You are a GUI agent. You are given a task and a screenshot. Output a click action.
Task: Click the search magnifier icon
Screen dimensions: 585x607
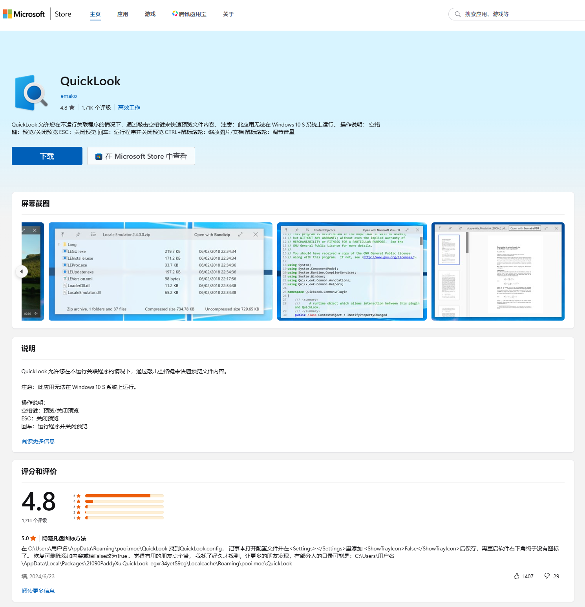click(x=457, y=14)
